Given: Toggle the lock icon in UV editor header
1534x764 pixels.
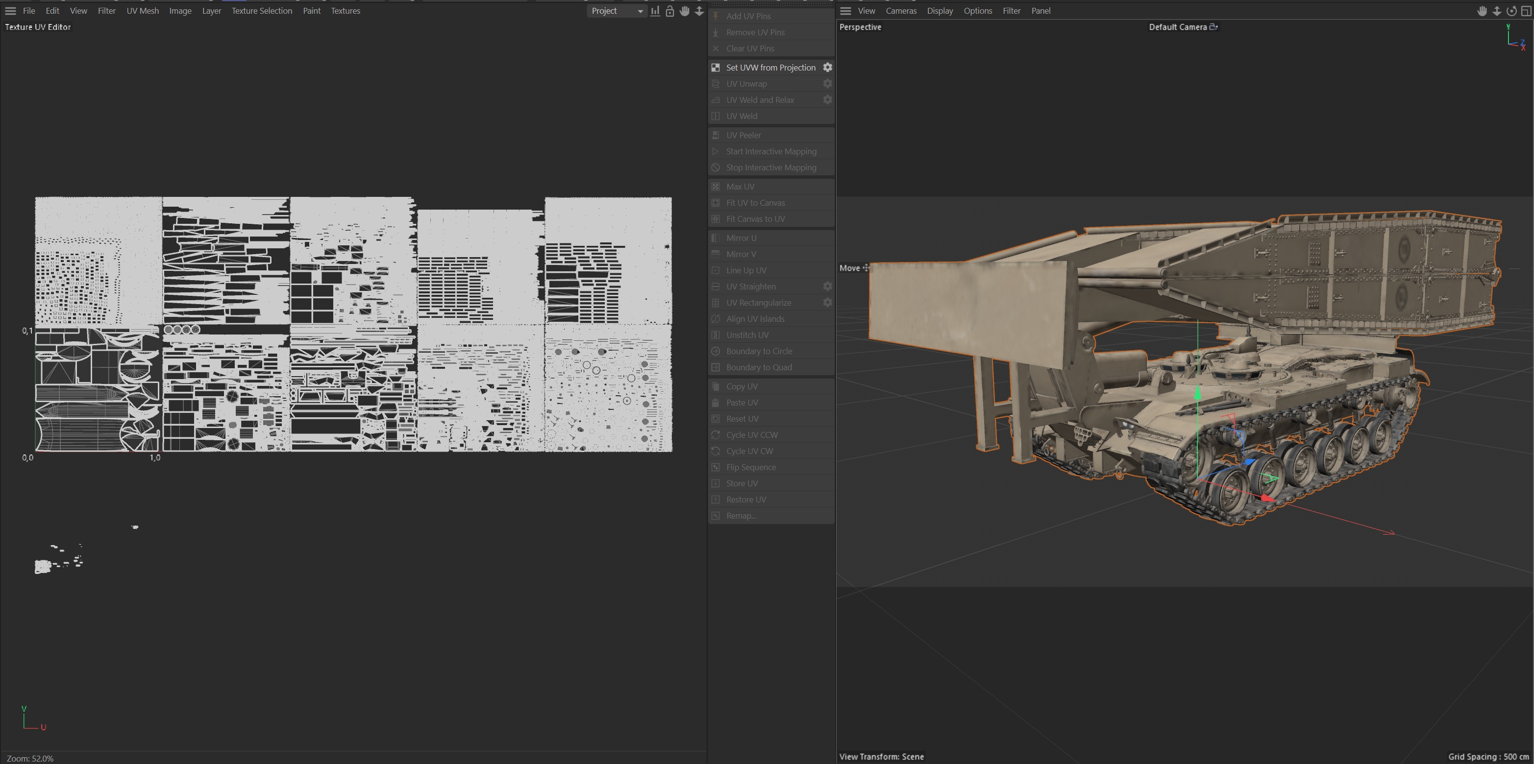Looking at the screenshot, I should pos(670,11).
